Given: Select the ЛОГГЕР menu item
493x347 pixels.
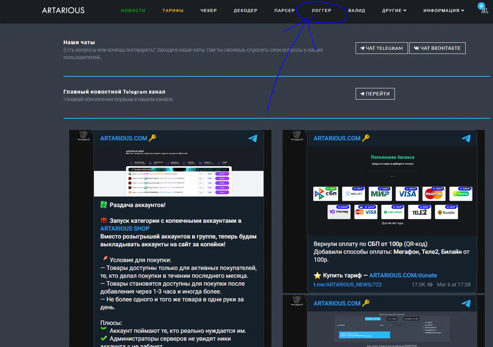Looking at the screenshot, I should click(x=322, y=10).
